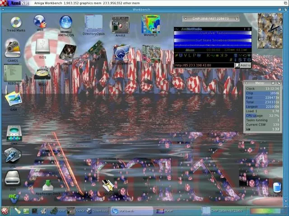
Task: Open the ISOS drive icon
Action: click(42, 47)
